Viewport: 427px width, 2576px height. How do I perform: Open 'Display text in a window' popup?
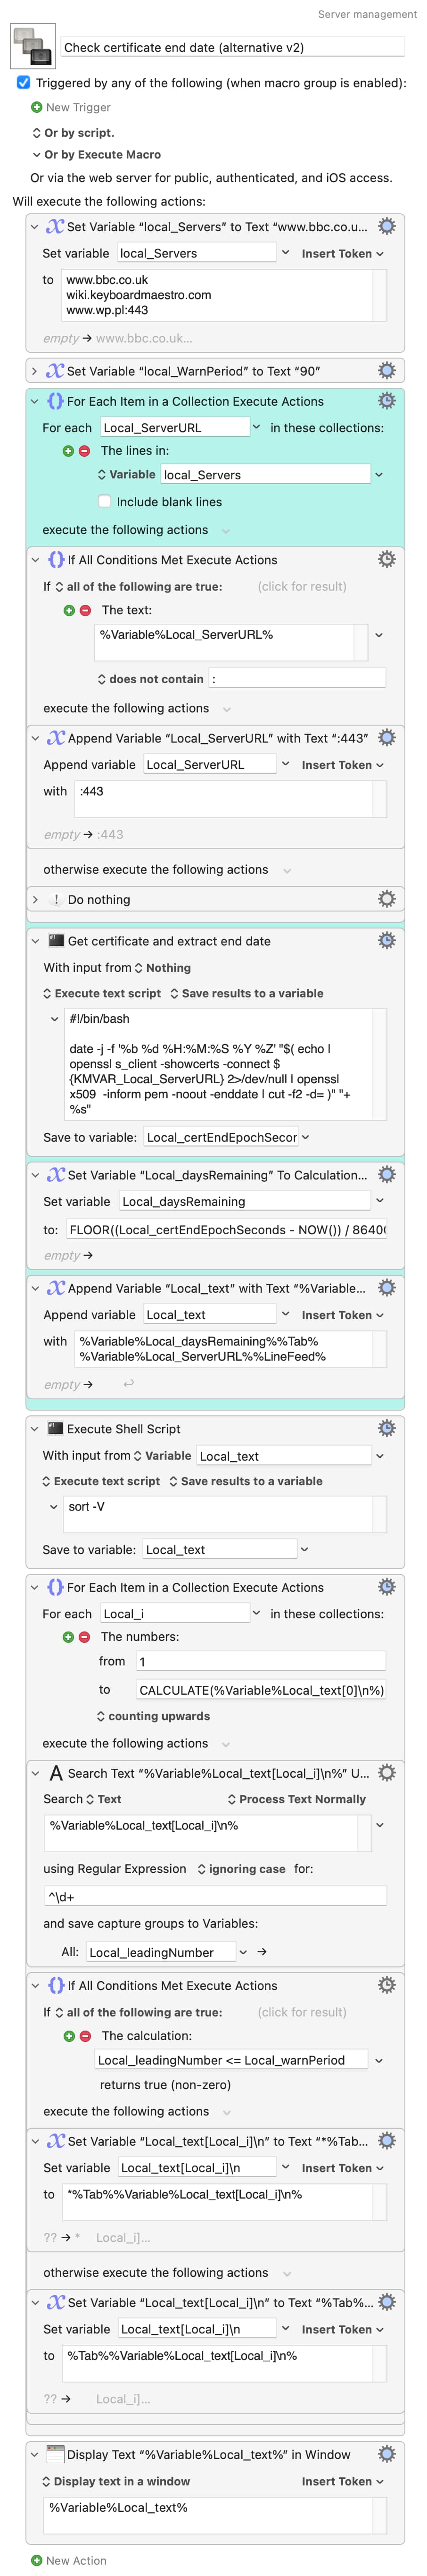[115, 2481]
